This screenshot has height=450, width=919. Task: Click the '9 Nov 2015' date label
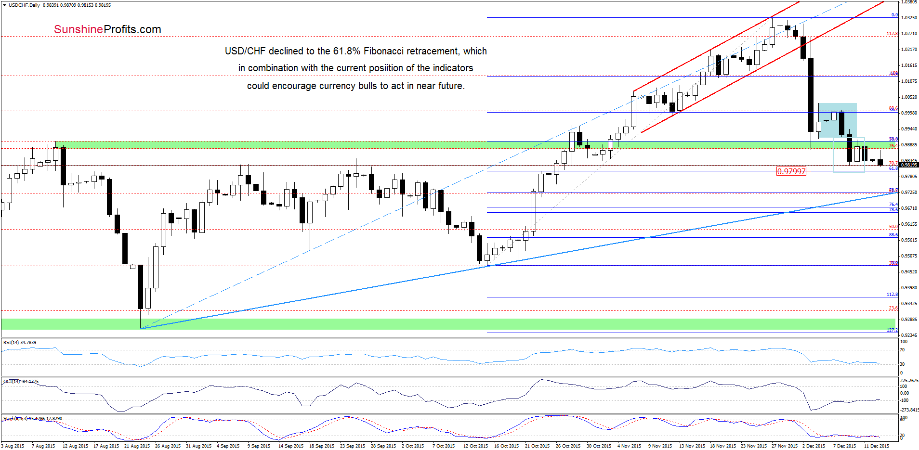pos(660,446)
